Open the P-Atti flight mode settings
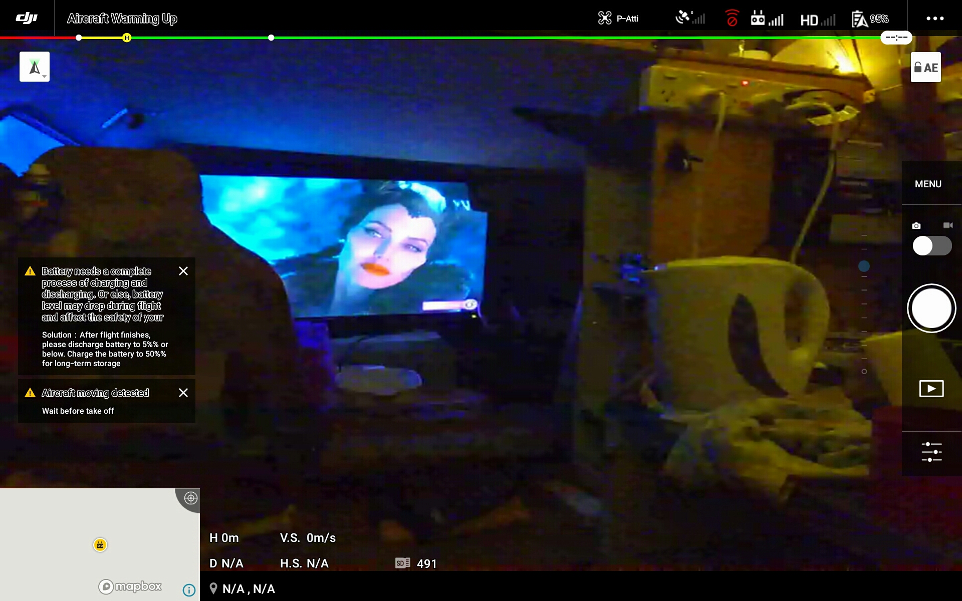This screenshot has width=962, height=601. [618, 19]
